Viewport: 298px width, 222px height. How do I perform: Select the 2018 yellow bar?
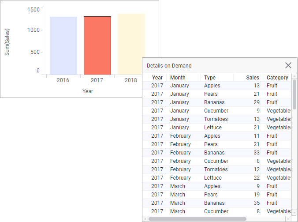point(131,44)
